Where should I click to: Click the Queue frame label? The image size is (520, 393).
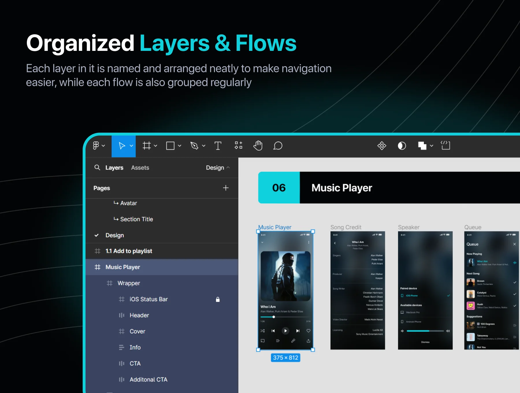[473, 227]
